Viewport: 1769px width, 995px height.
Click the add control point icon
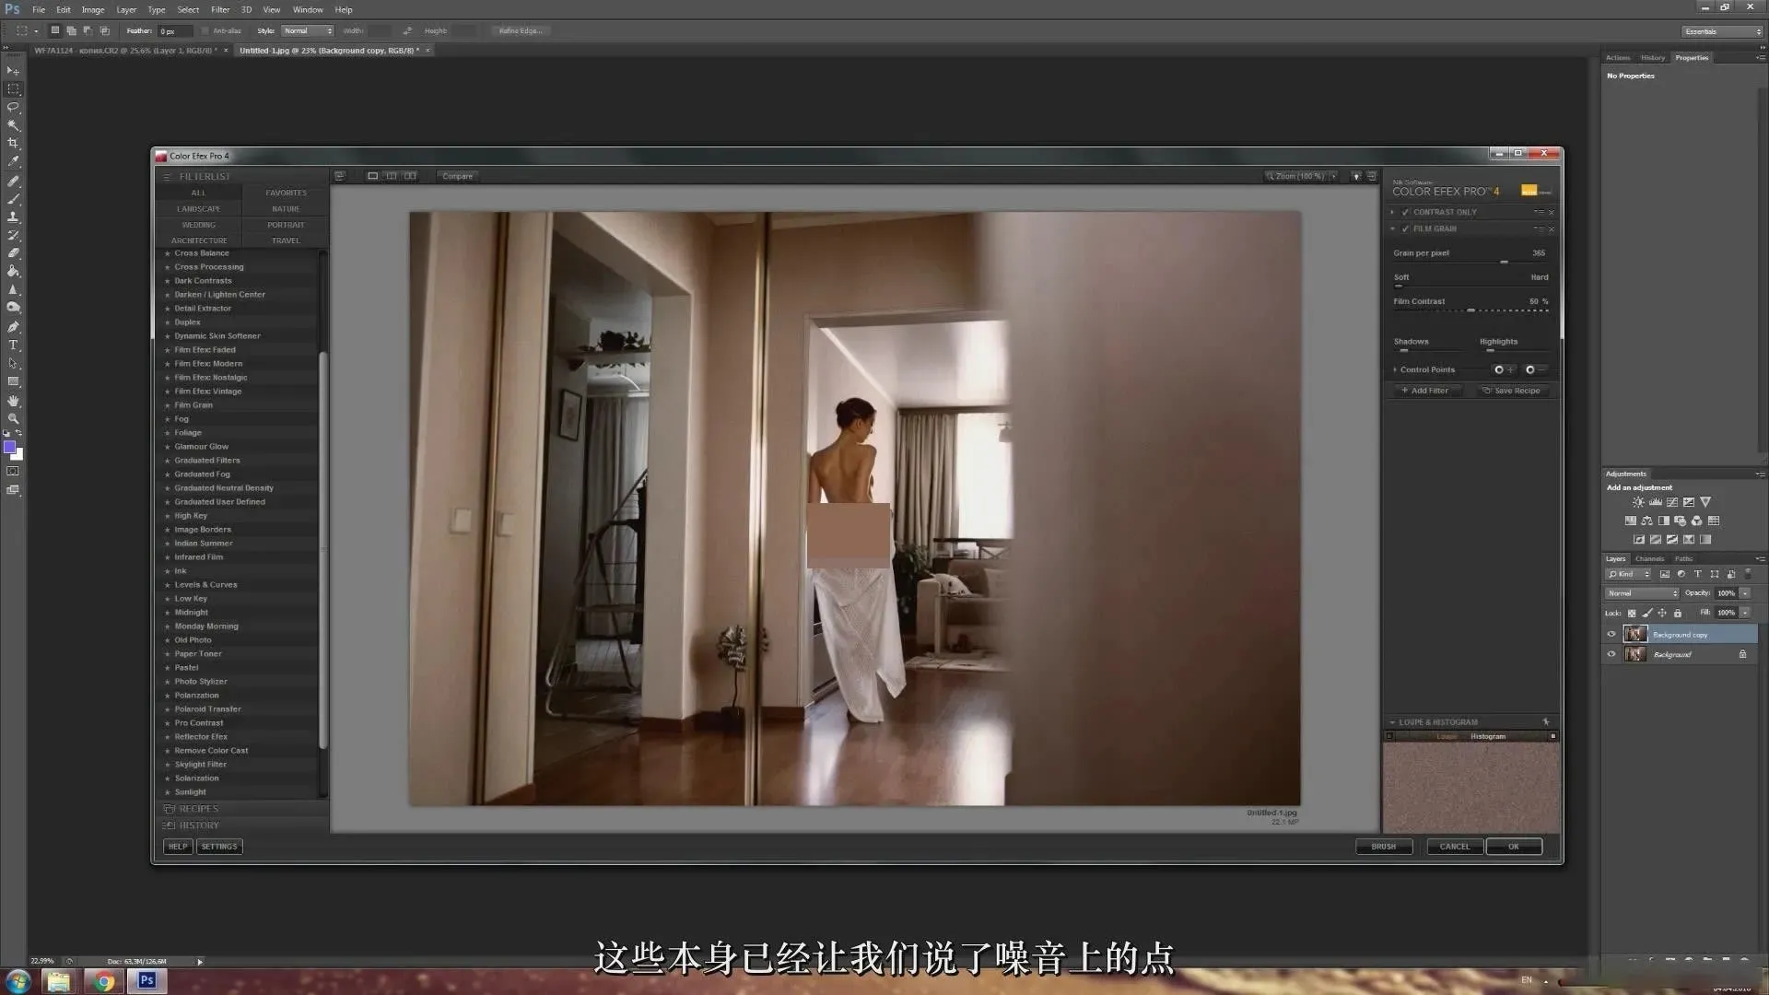tap(1503, 369)
